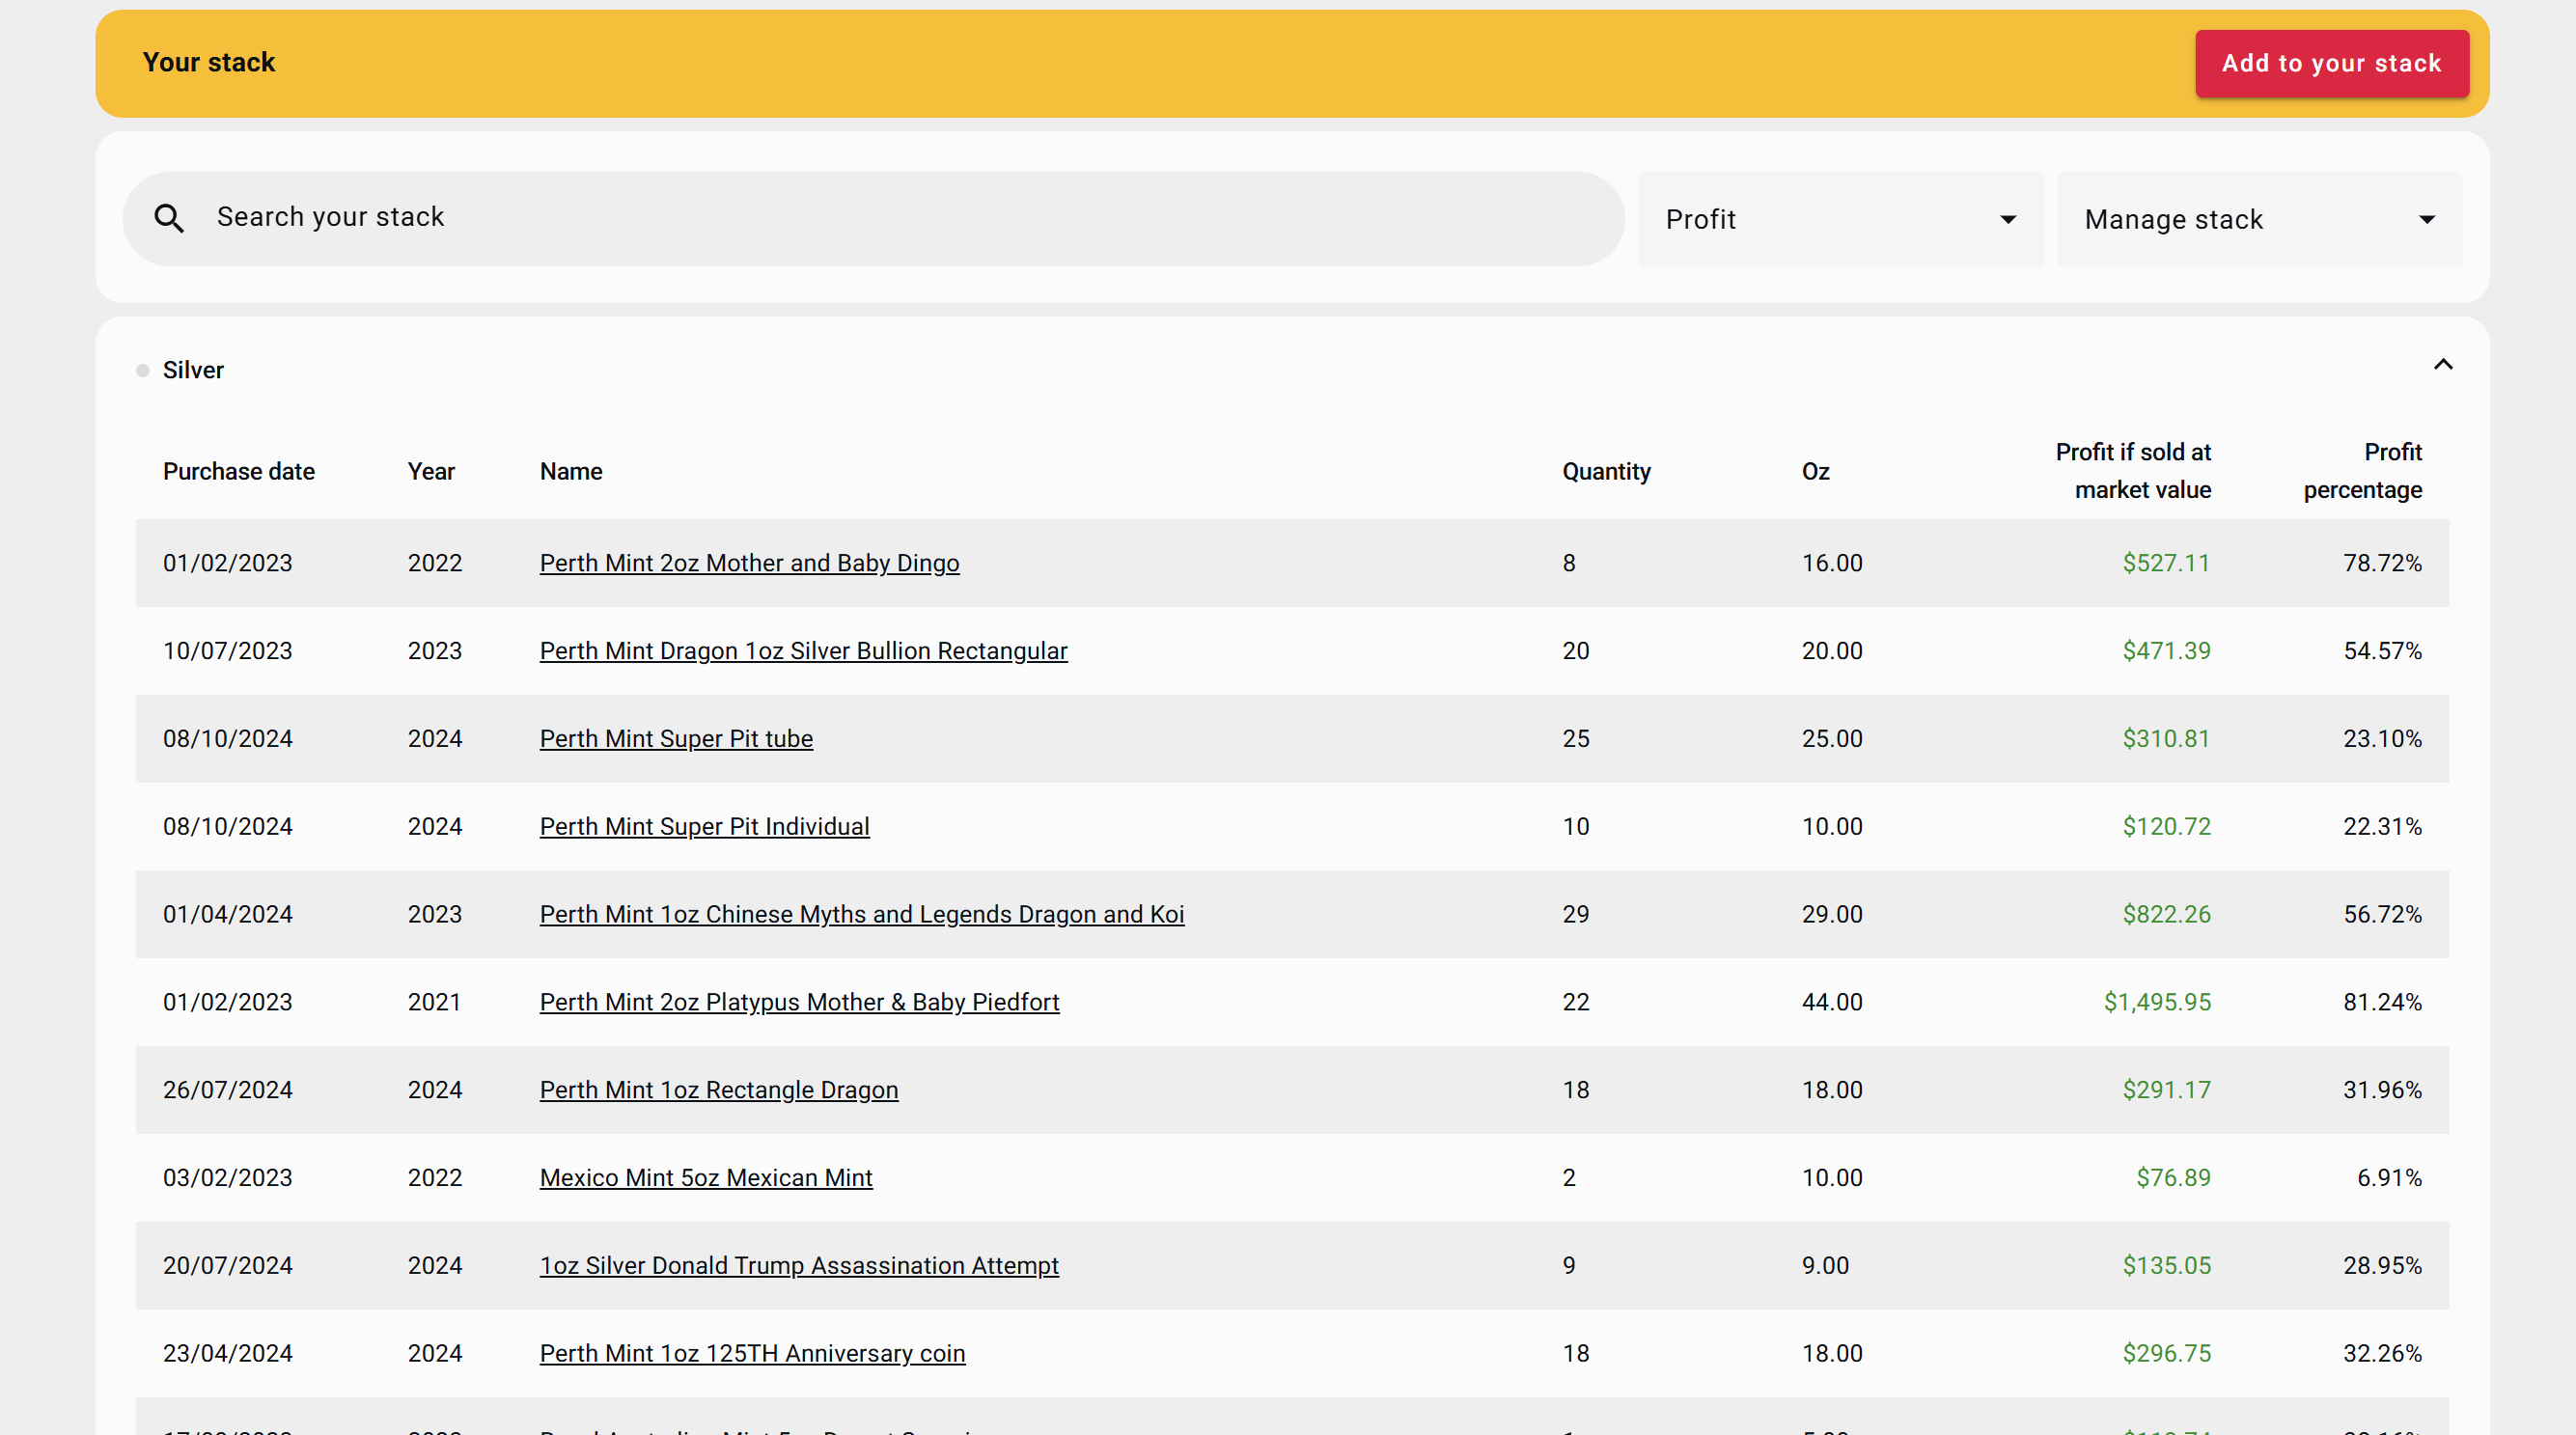Open Chinese Myths and Legends Dragon and Koi
2576x1435 pixels.
click(861, 914)
